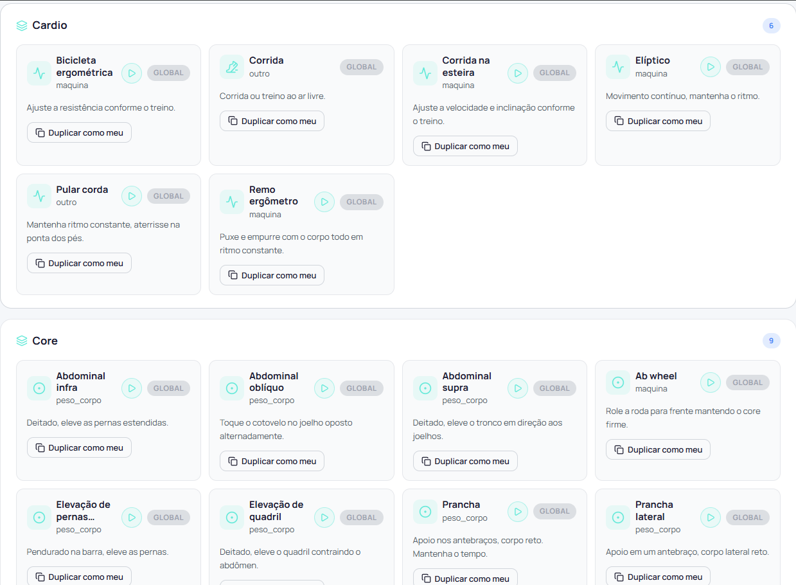Play the Elíptico exercise demo
796x585 pixels.
[711, 67]
